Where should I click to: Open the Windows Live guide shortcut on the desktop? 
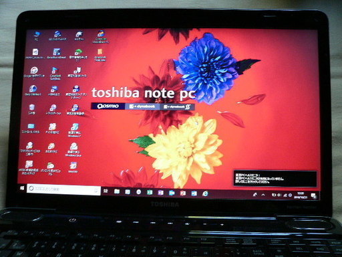point(74,149)
